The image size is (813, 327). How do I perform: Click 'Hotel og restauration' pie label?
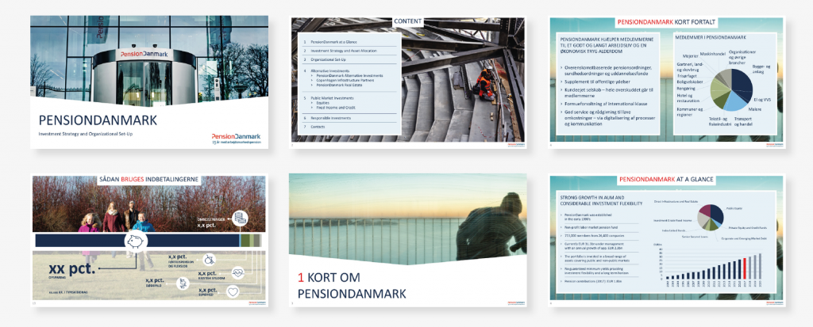(x=688, y=98)
